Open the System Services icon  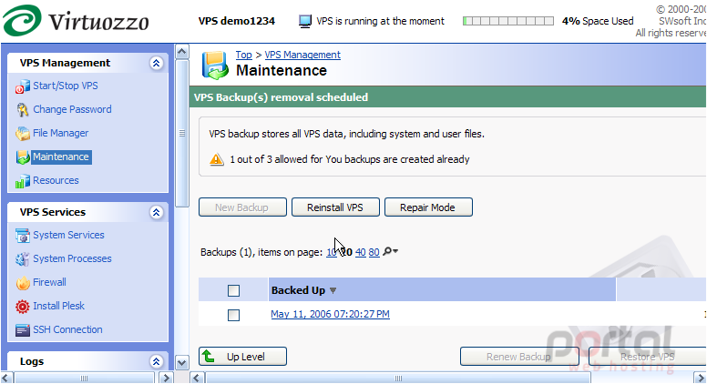23,236
